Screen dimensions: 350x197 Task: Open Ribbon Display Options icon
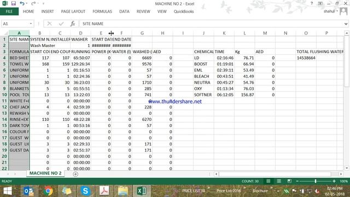point(320,4)
